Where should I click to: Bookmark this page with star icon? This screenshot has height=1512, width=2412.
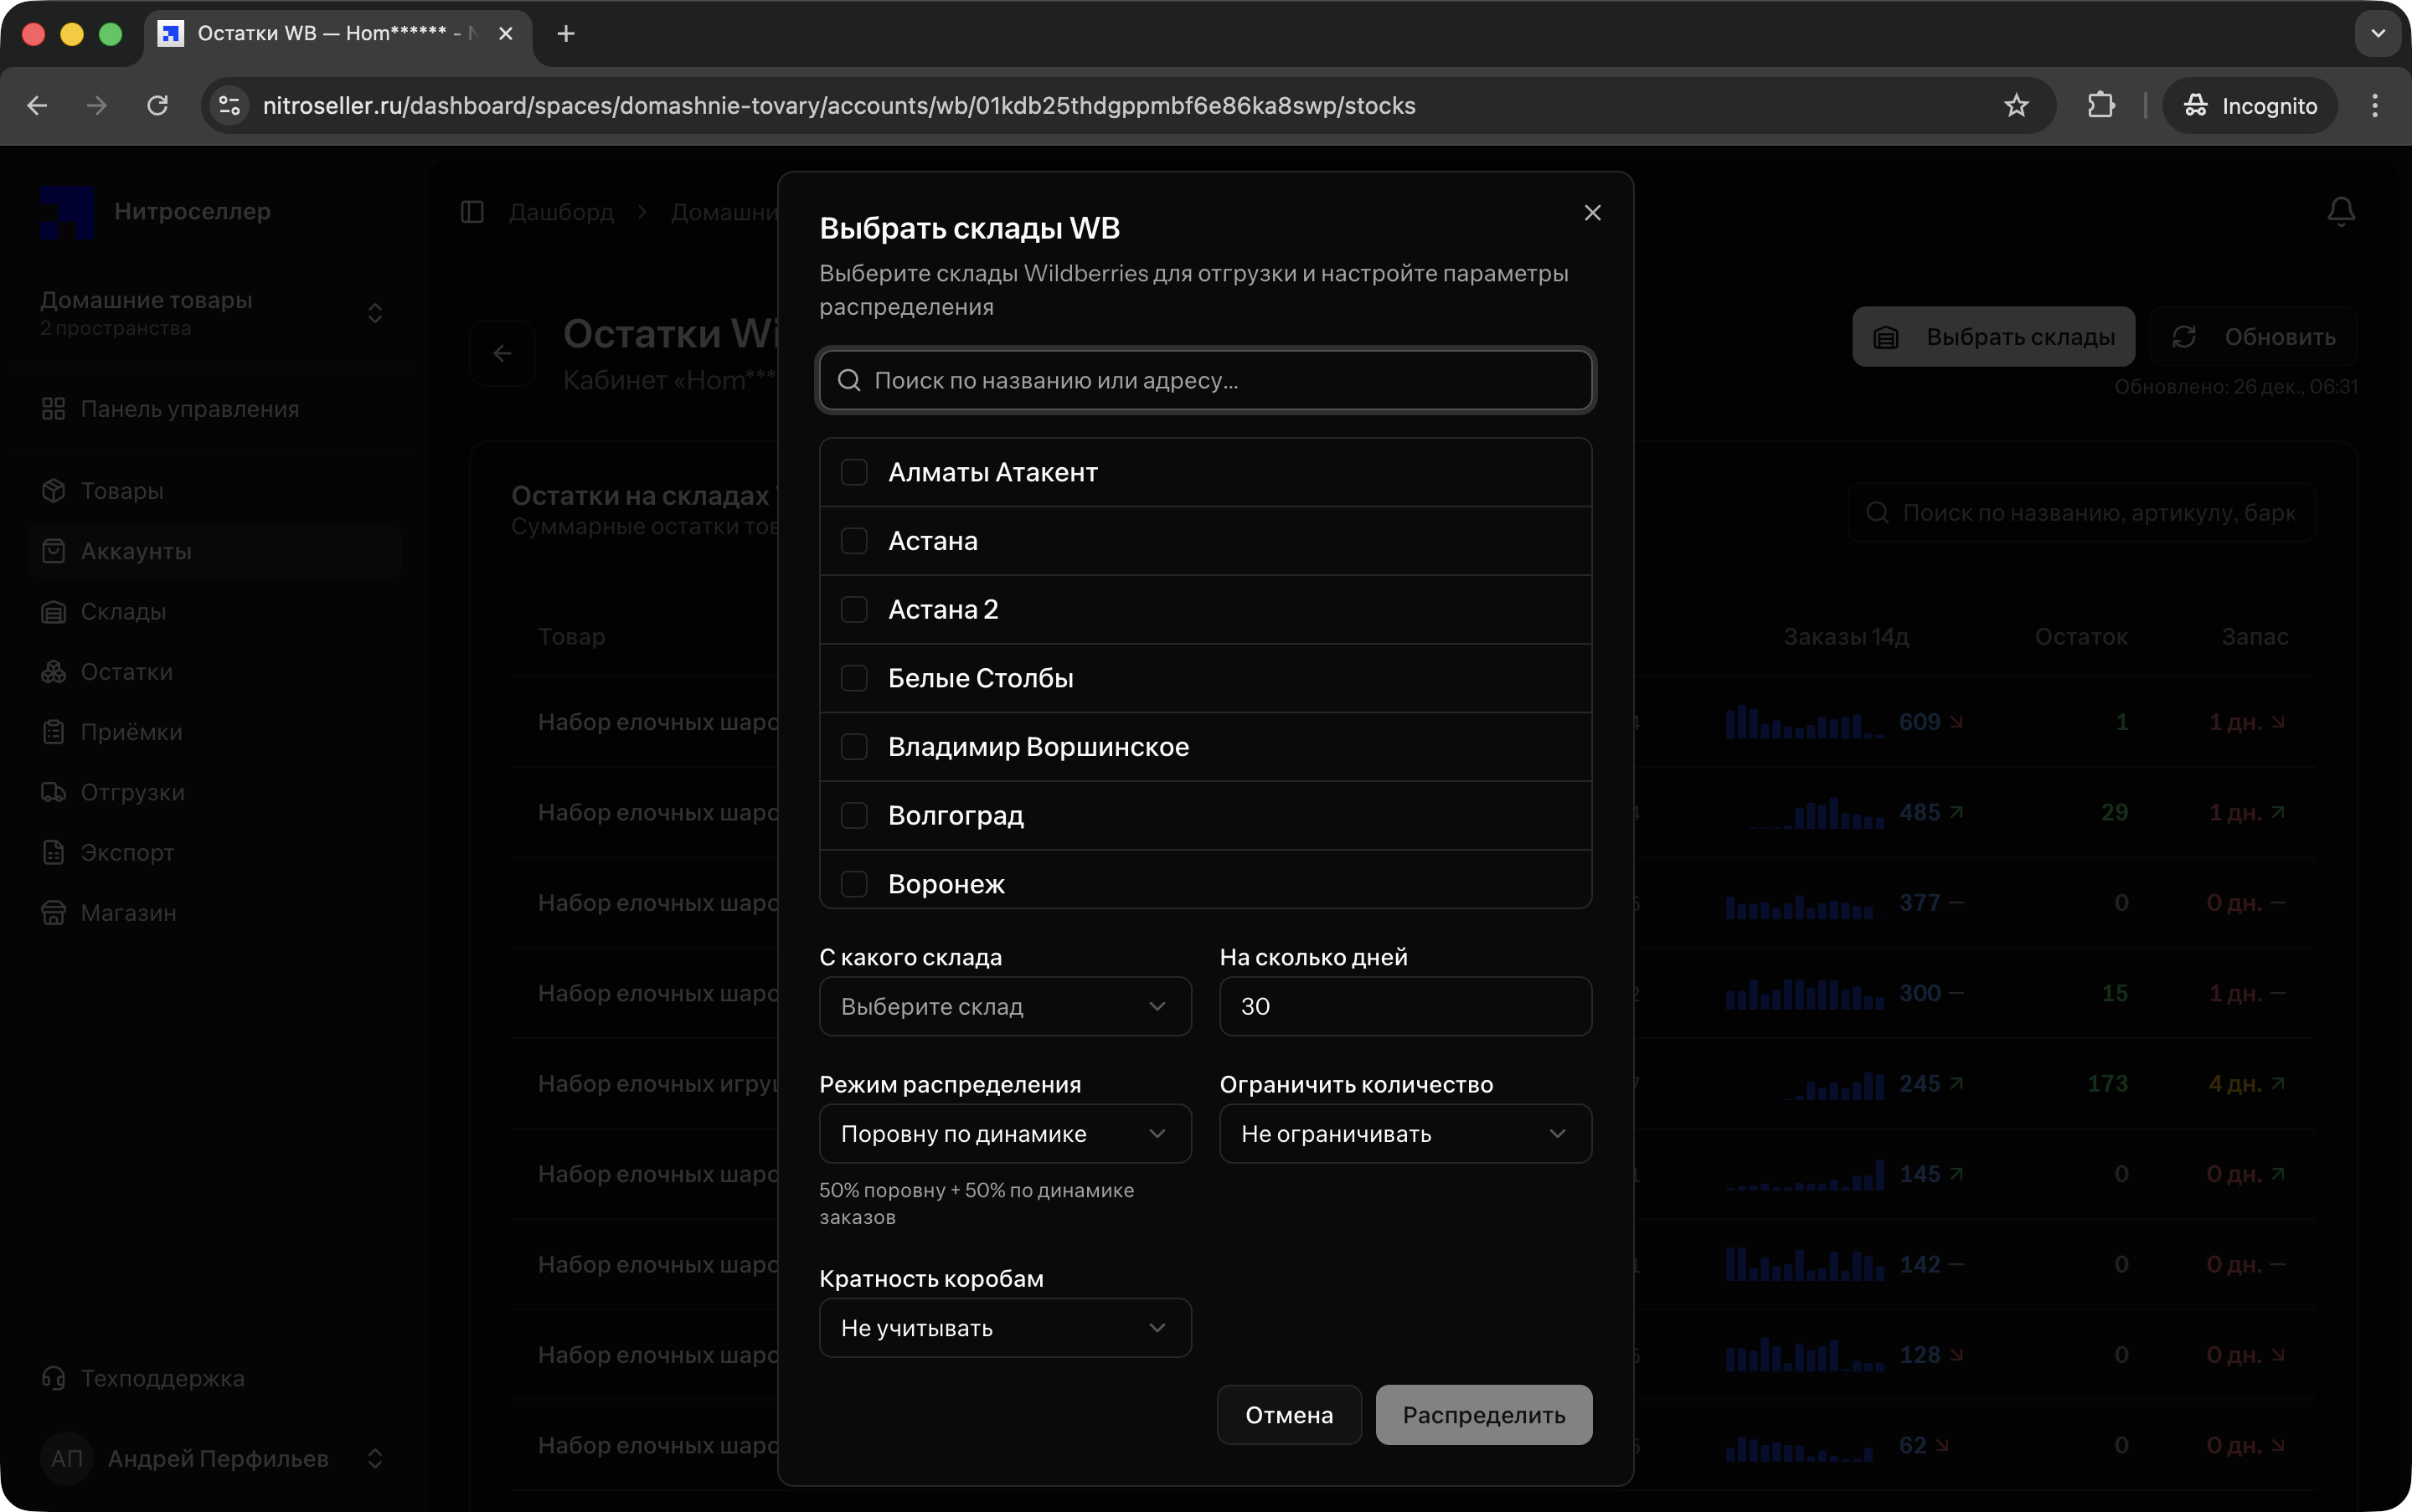click(x=2016, y=106)
